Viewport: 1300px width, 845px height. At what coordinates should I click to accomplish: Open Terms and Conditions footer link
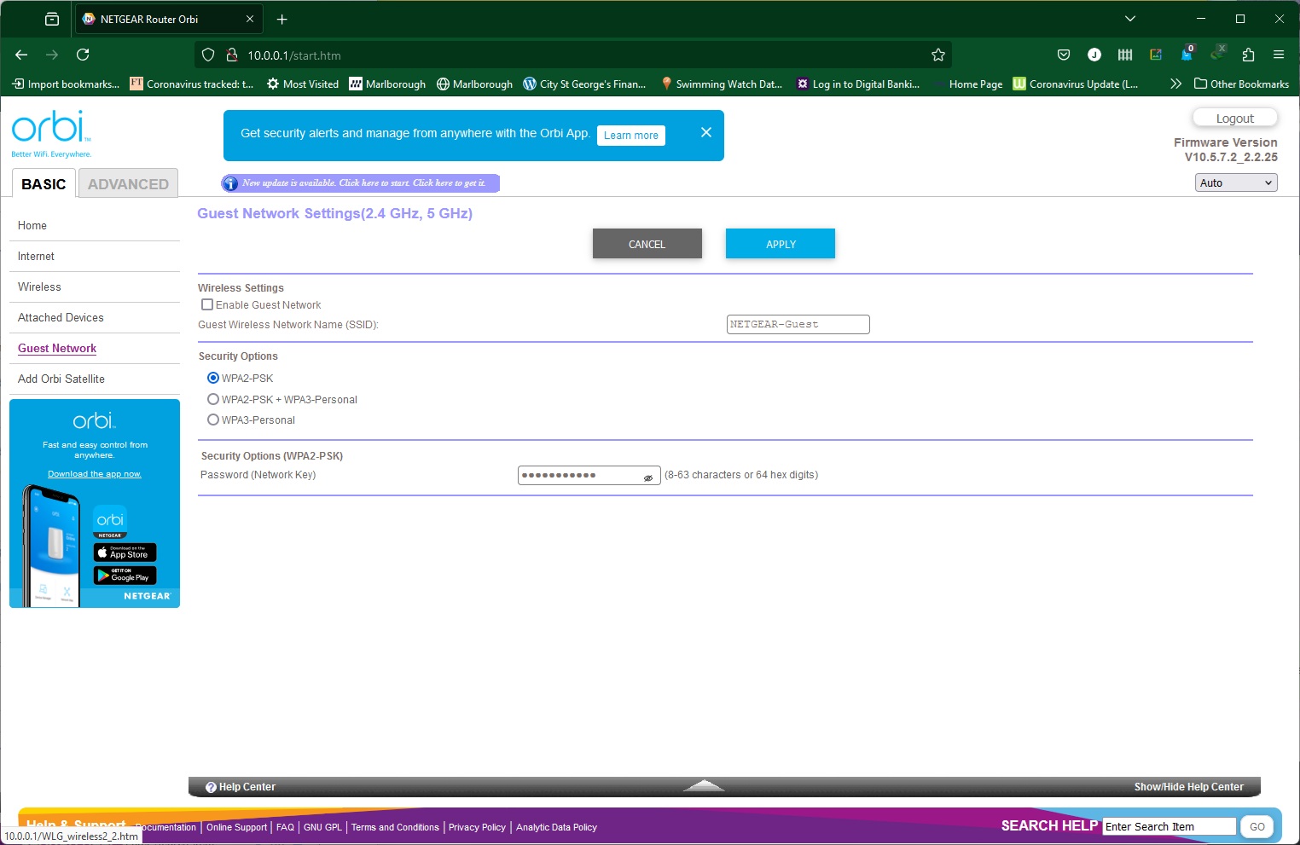[395, 827]
